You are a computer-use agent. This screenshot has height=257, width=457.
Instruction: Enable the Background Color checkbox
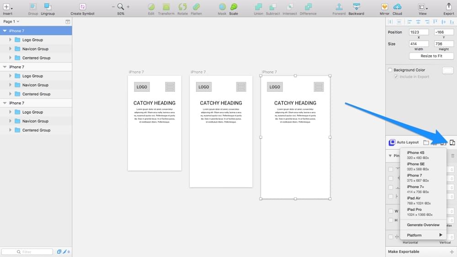[390, 70]
